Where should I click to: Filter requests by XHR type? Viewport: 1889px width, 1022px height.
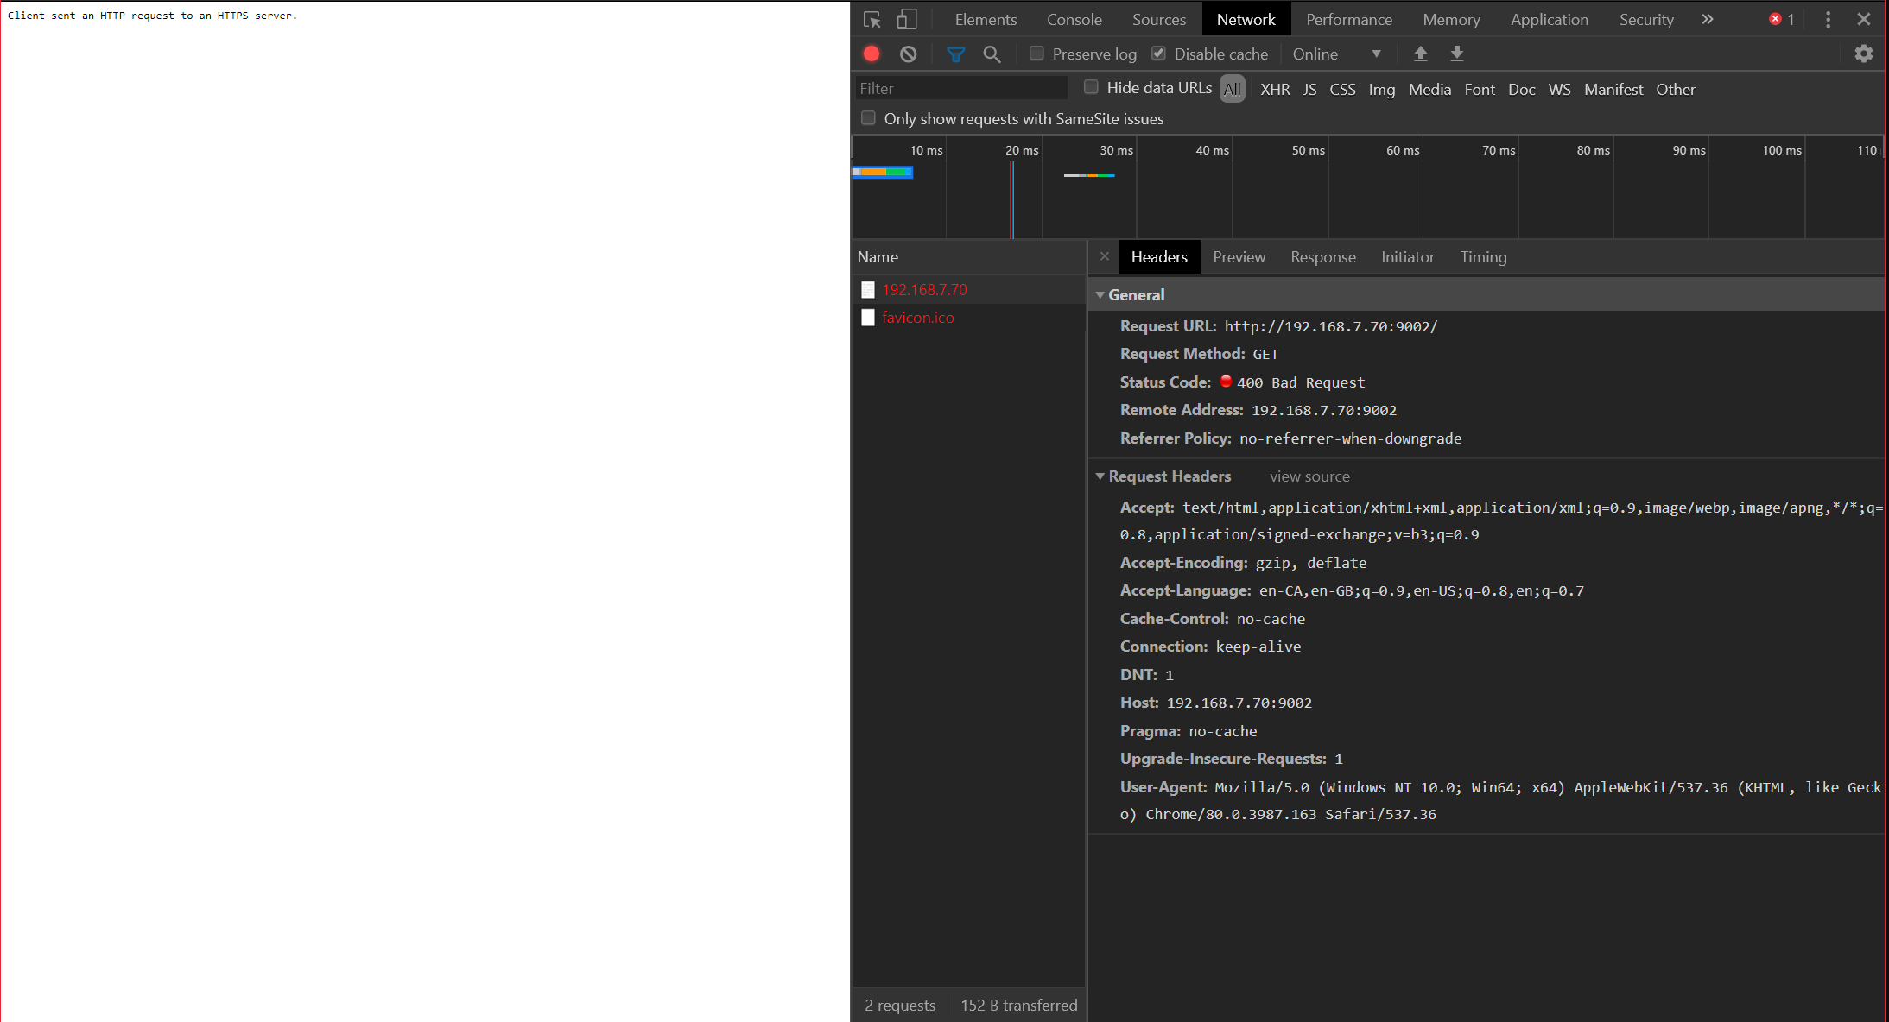pos(1274,89)
